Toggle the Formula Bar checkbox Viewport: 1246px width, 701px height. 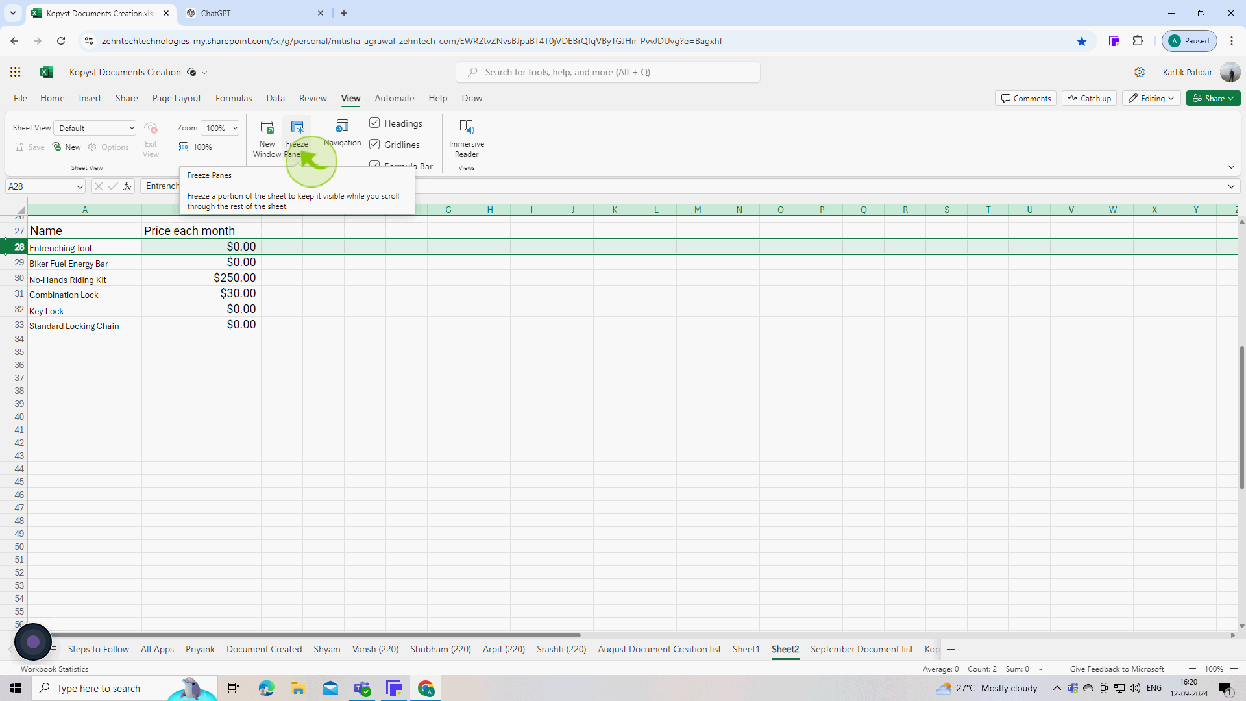(374, 166)
